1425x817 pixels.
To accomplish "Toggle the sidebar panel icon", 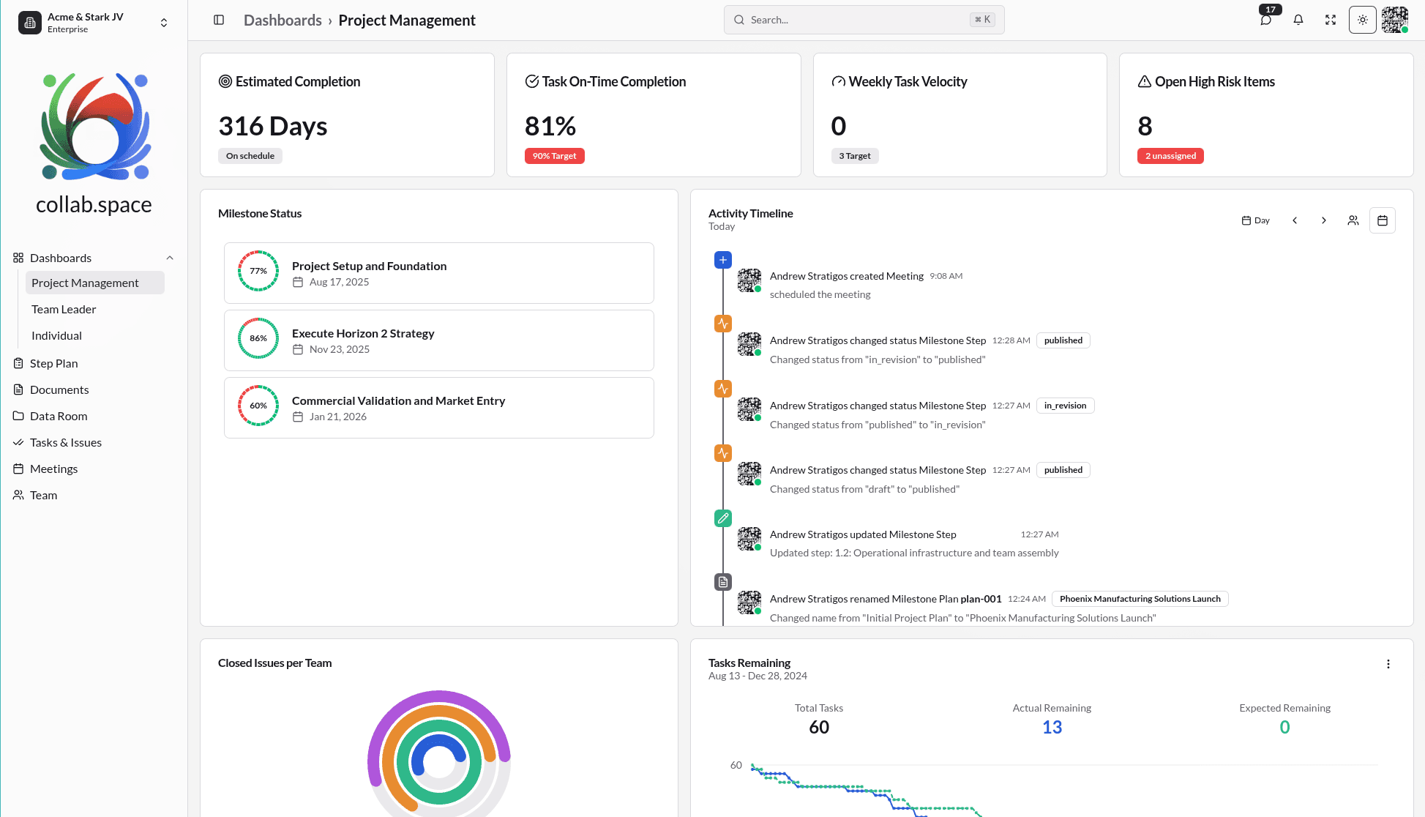I will pyautogui.click(x=219, y=20).
